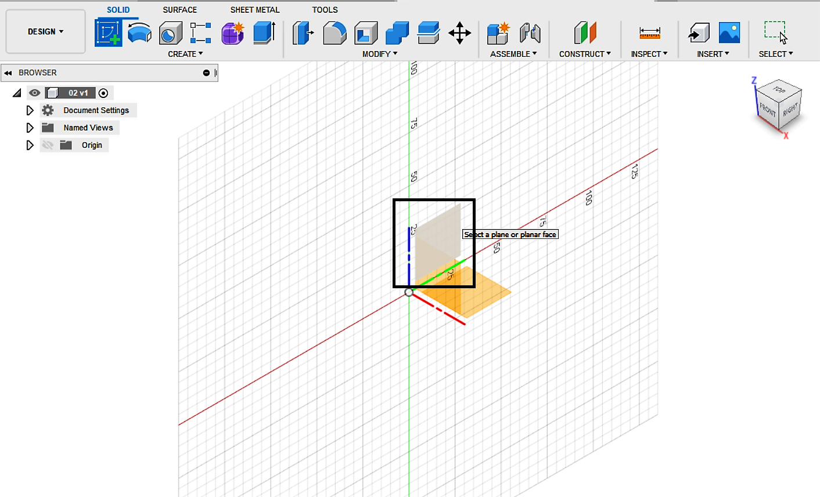Viewport: 820px width, 497px height.
Task: Click the Select tool icon
Action: pyautogui.click(x=776, y=32)
